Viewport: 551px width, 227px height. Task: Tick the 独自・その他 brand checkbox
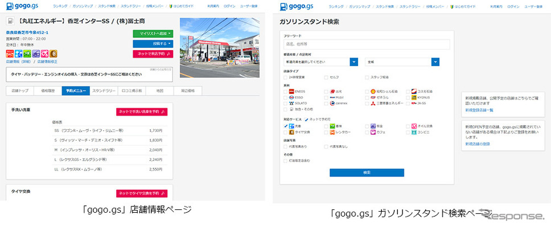[286, 109]
